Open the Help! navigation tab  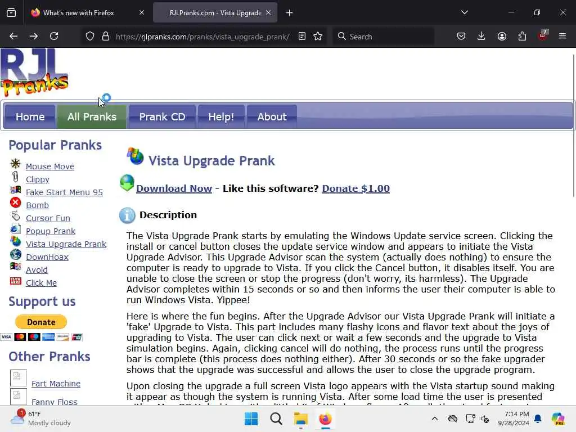point(221,117)
